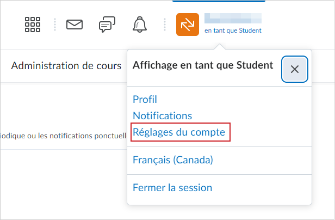Open subscription alerts chat bubbles icon

(x=107, y=25)
